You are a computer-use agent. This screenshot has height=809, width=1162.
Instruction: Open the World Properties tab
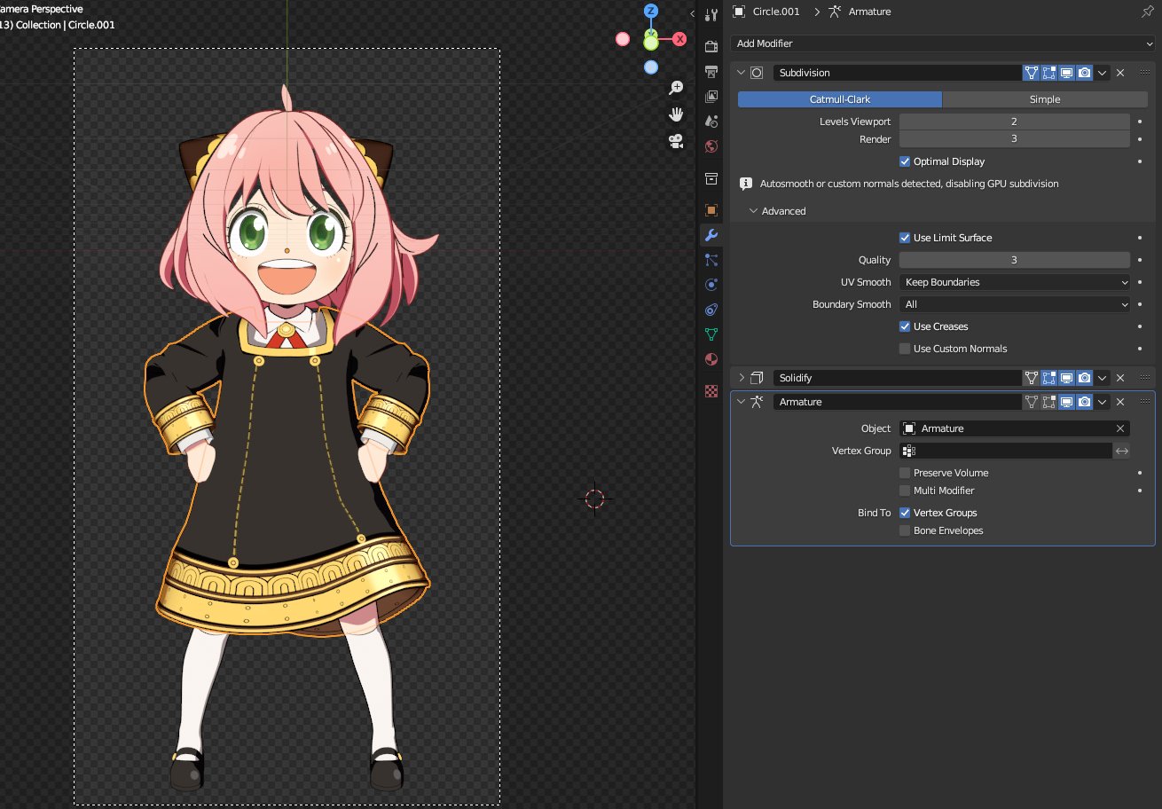711,146
